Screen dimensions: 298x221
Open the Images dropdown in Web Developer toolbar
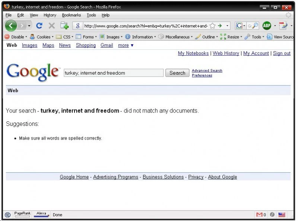(111, 37)
